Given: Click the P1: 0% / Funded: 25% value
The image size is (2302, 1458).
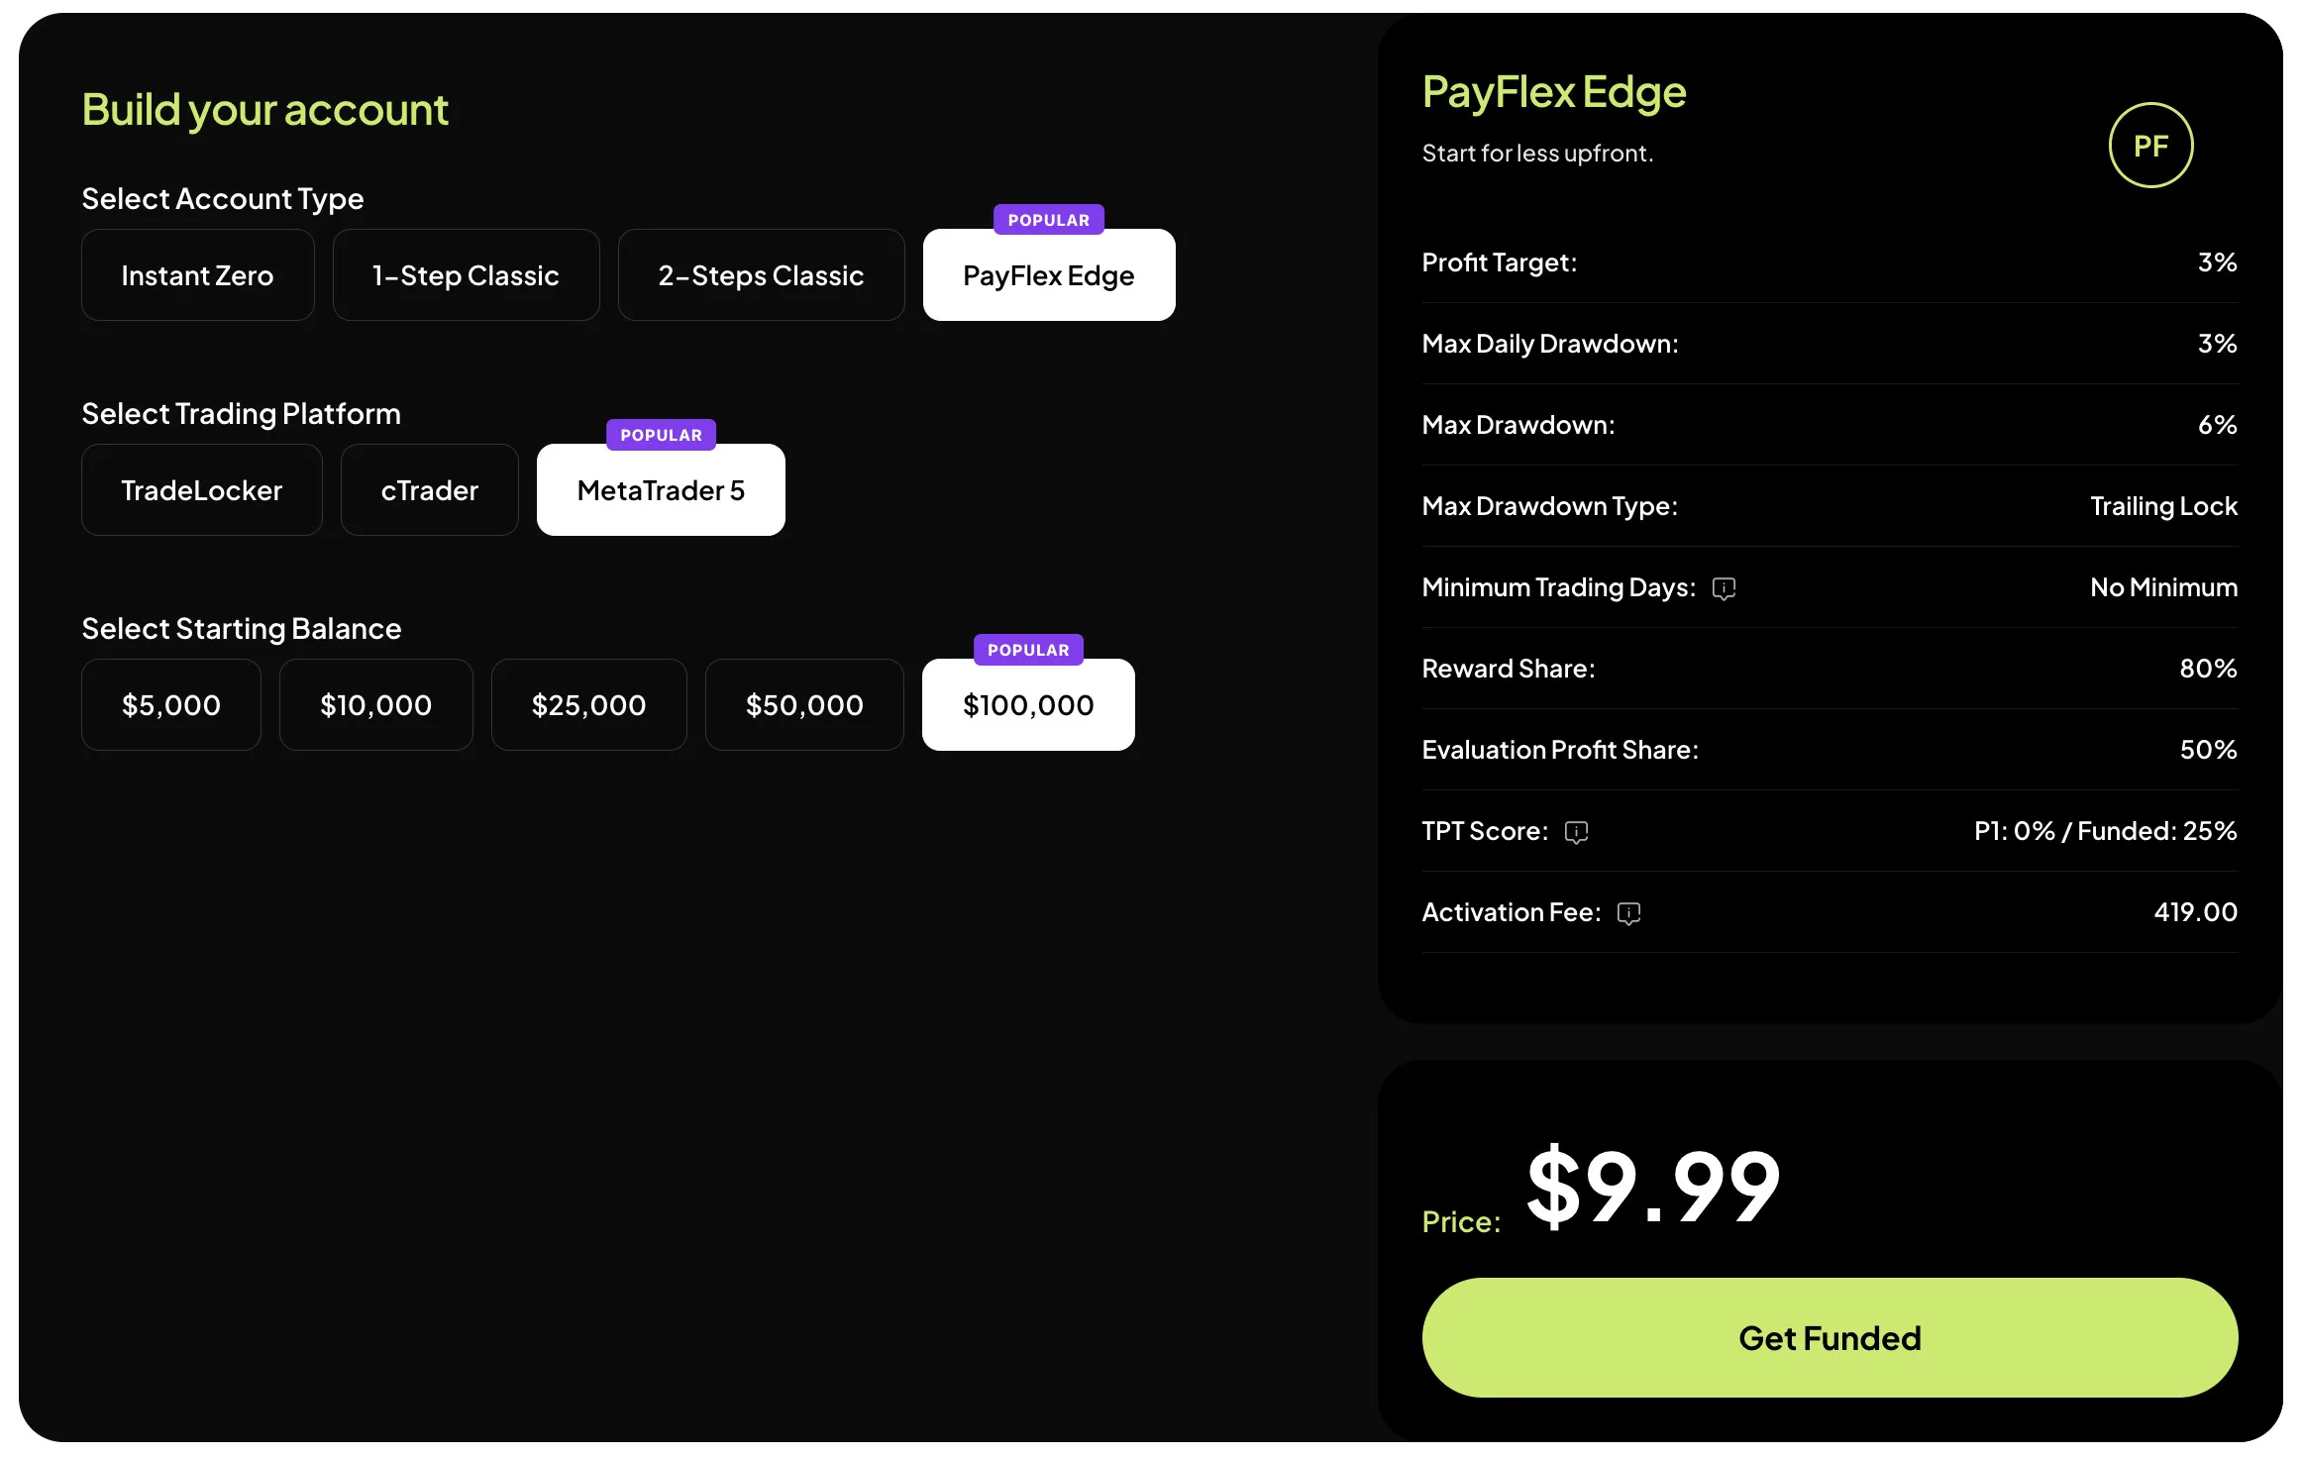Looking at the screenshot, I should click(2105, 831).
